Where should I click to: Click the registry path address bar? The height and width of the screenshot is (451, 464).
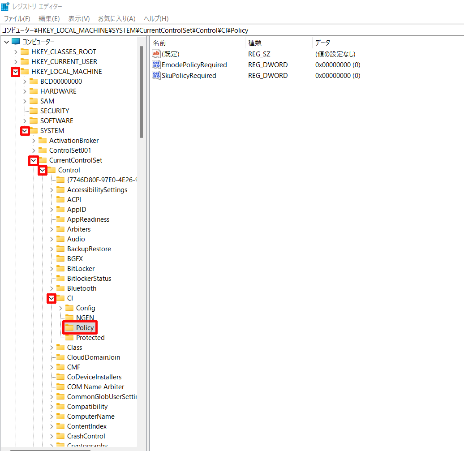coord(224,30)
